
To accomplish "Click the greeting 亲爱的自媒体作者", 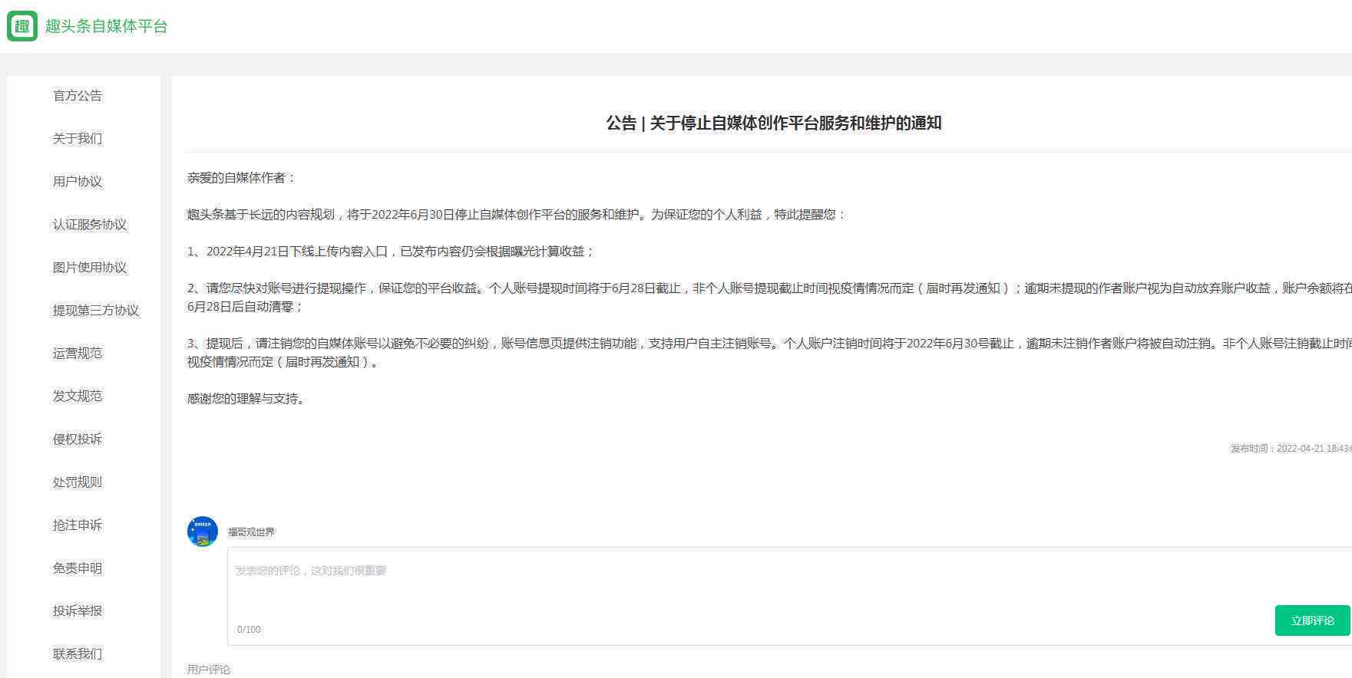I will [242, 178].
